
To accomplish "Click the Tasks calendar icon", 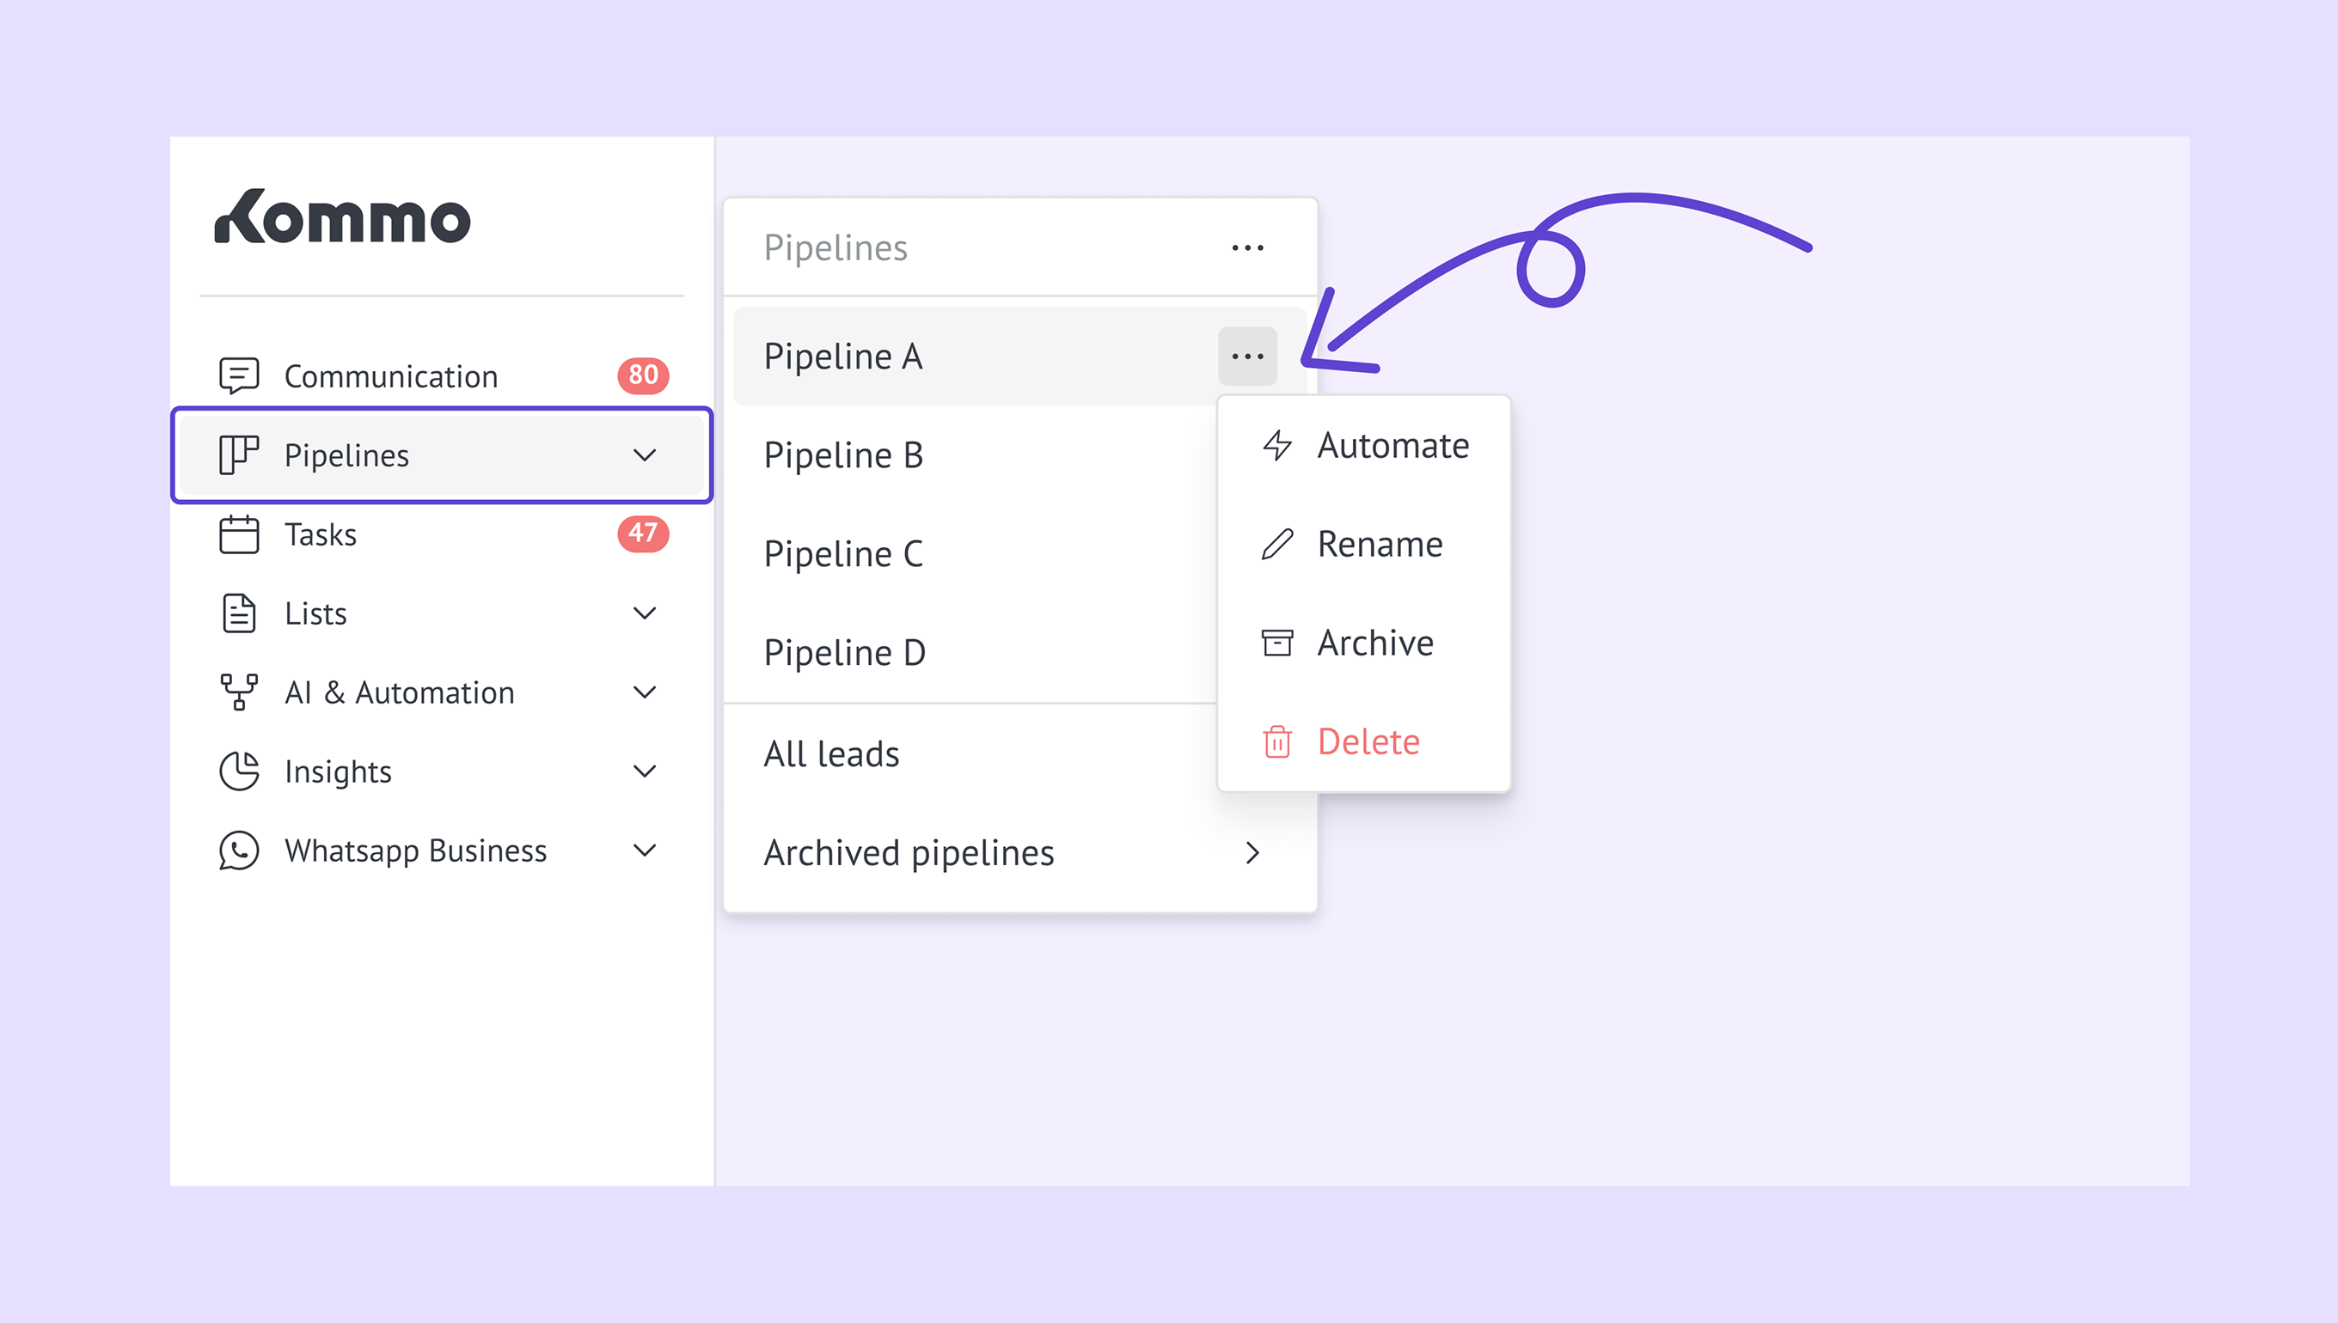I will pyautogui.click(x=239, y=534).
